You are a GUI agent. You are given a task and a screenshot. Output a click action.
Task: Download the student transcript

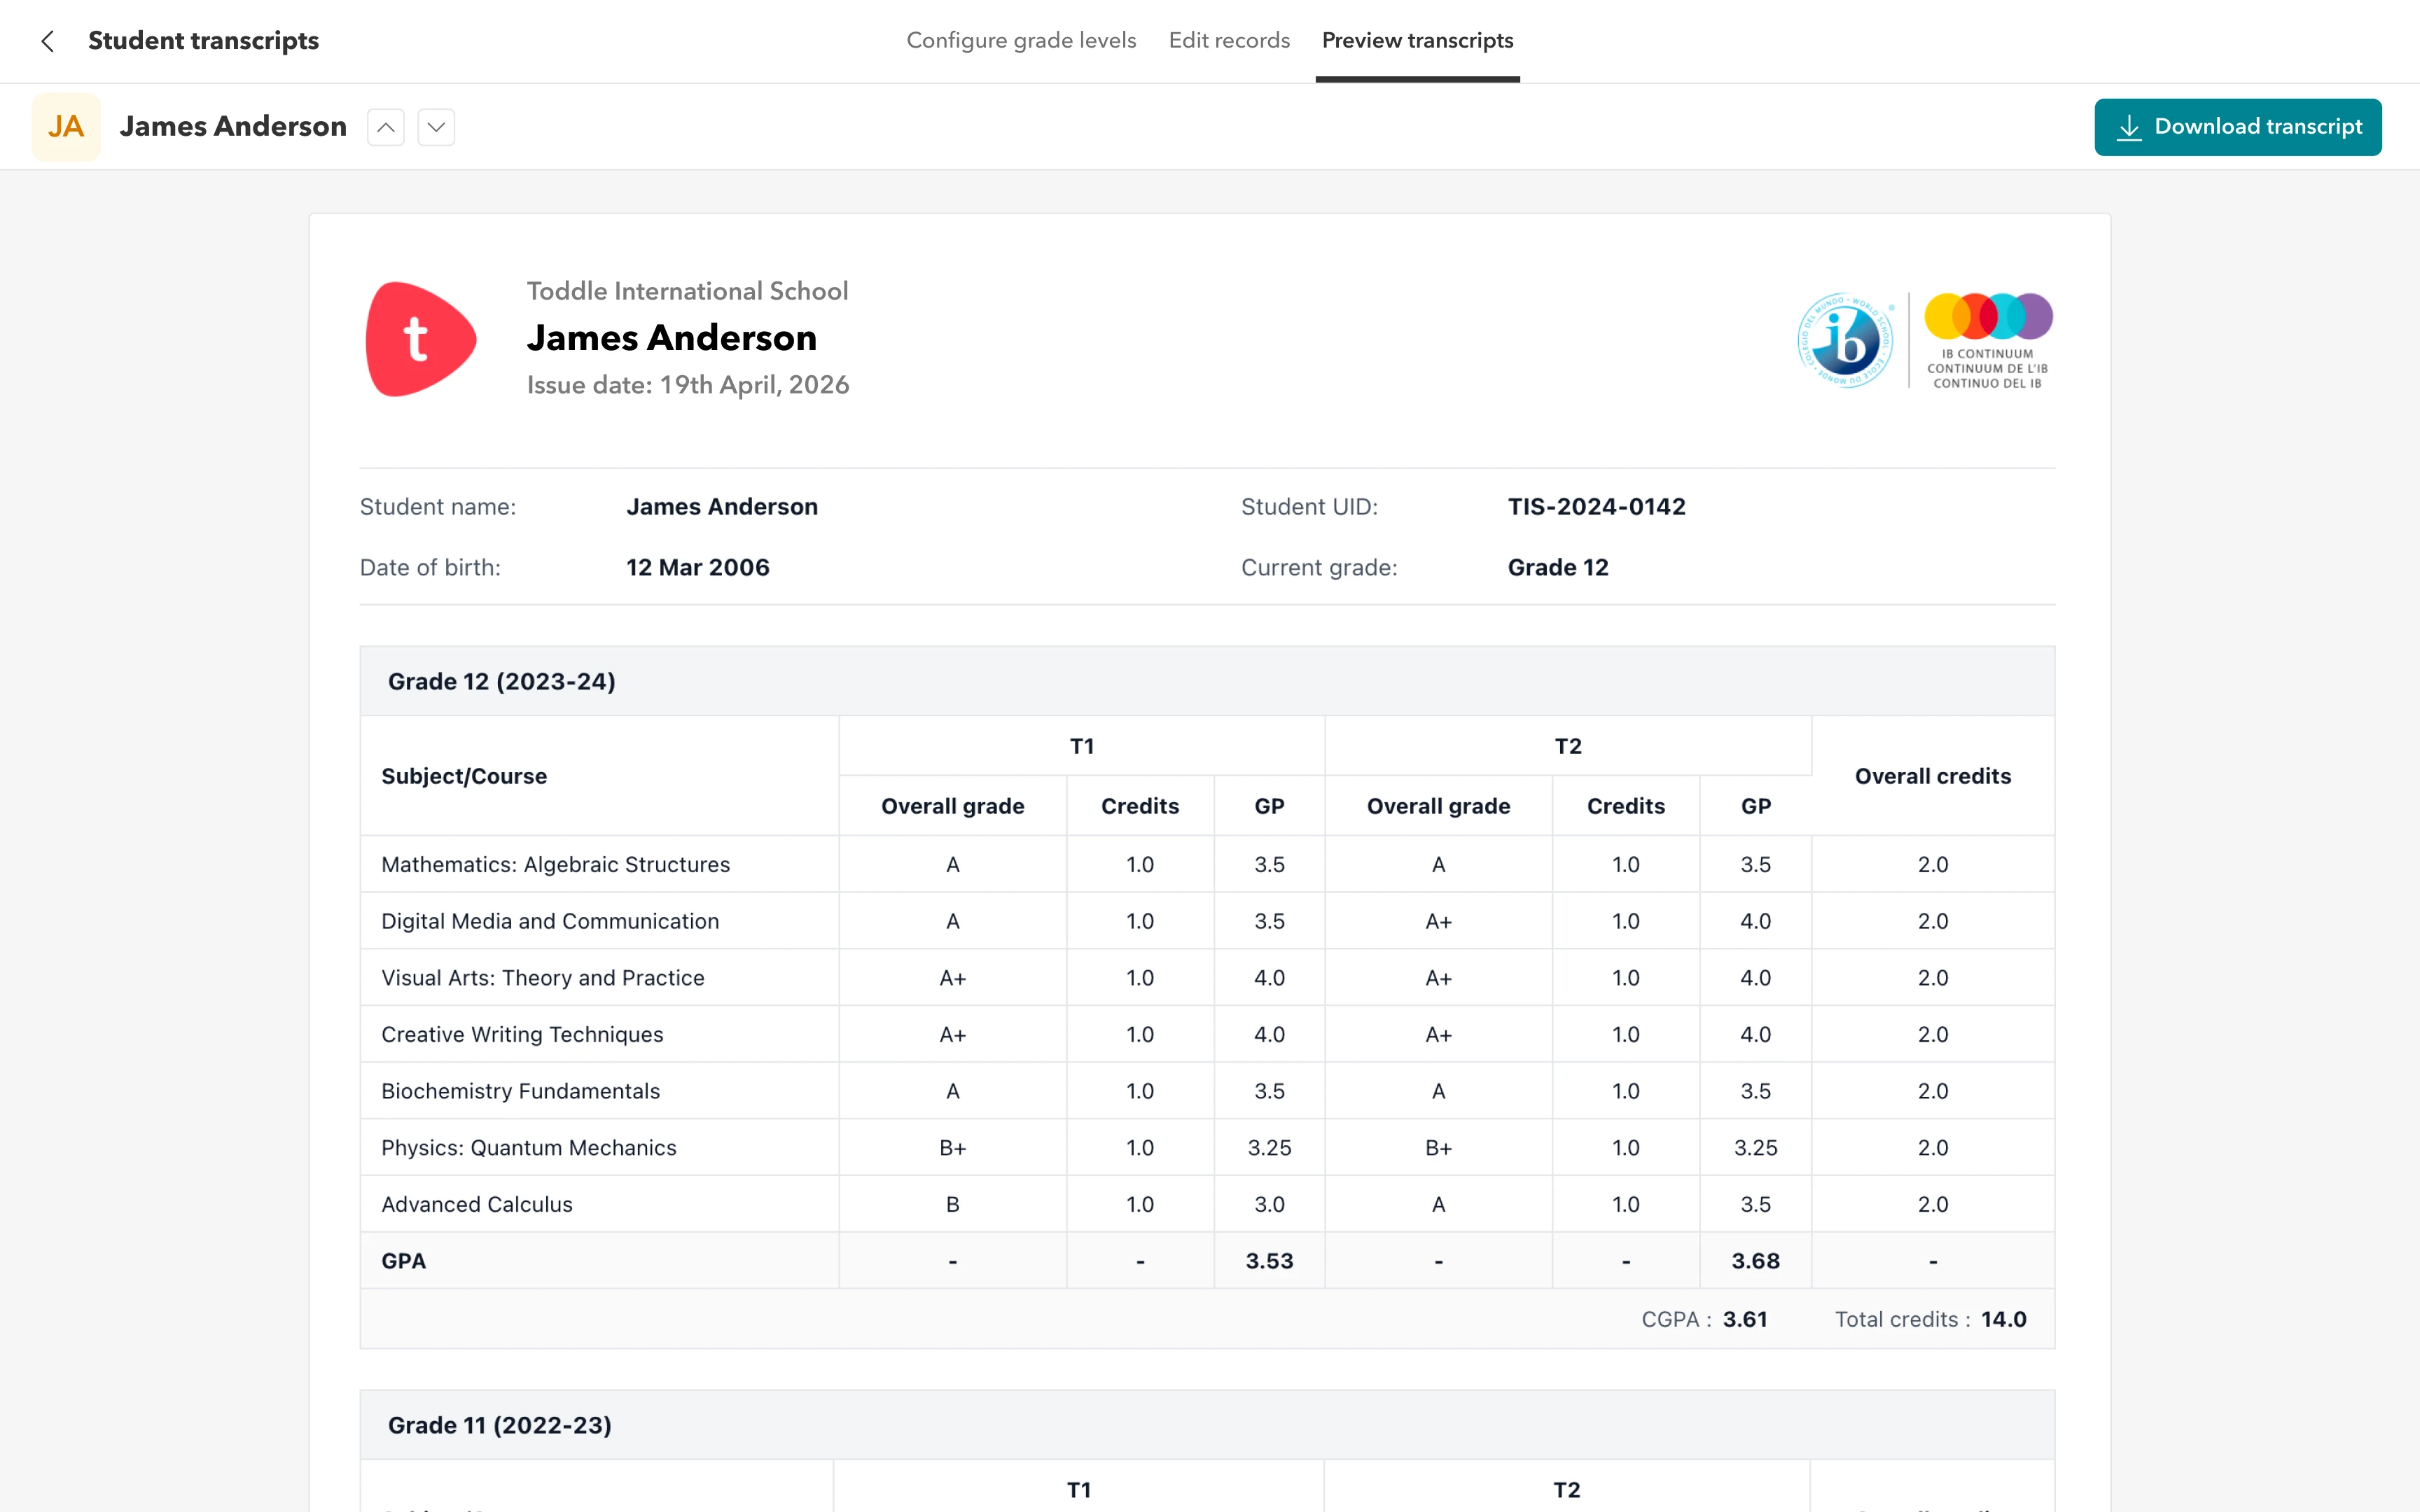[2238, 127]
